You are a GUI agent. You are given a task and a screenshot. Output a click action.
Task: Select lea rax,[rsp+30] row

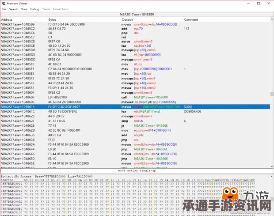coord(135,46)
